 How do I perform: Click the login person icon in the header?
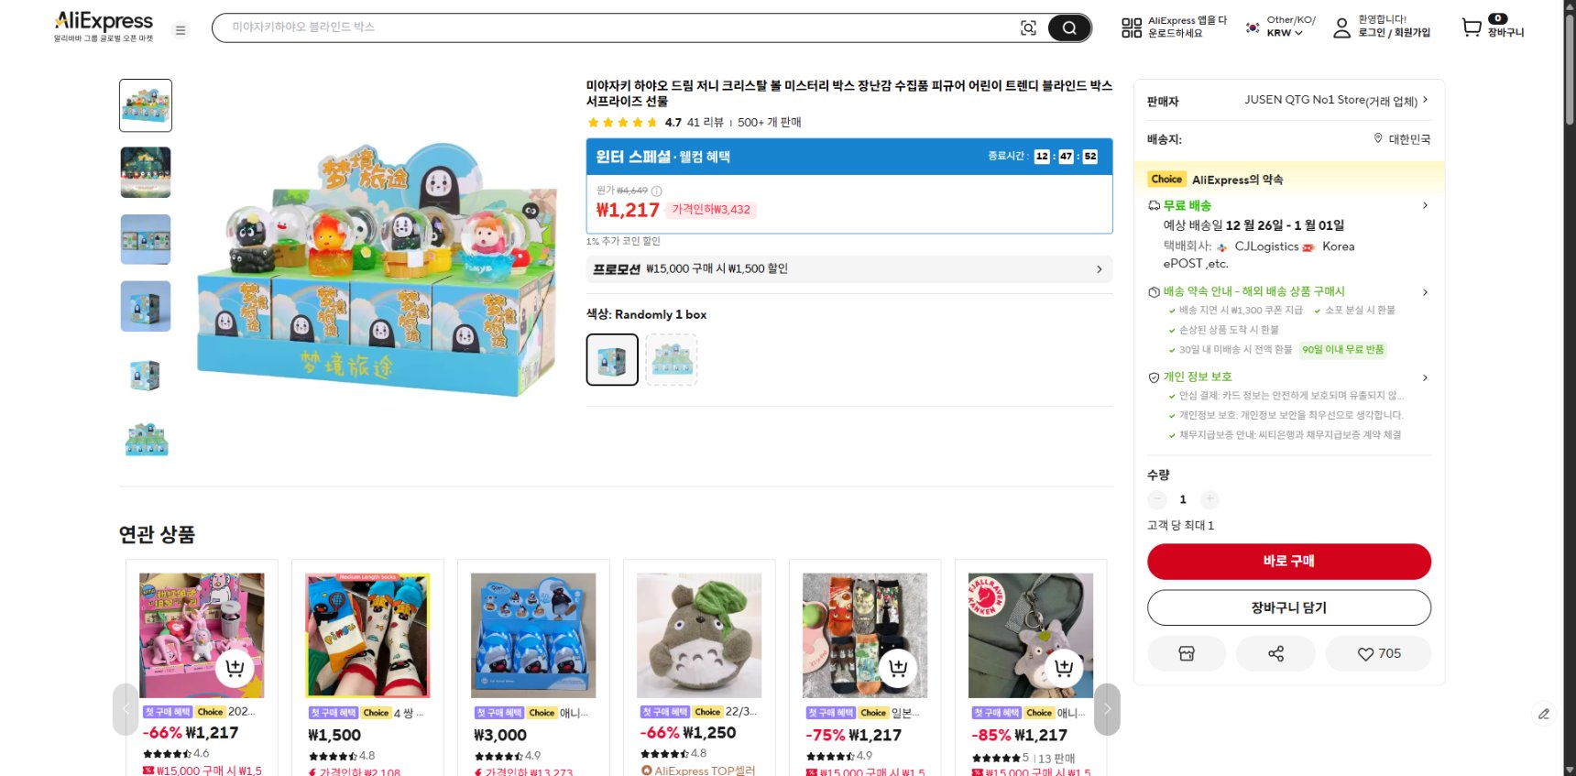pos(1341,27)
